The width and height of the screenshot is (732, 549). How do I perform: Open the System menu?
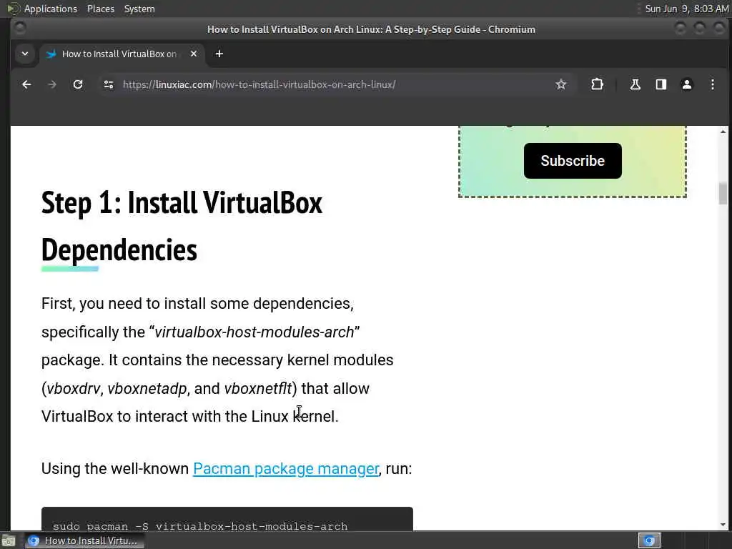(x=139, y=9)
